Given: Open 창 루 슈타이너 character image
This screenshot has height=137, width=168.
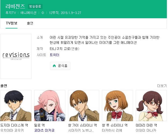Looking at the screenshot, I should [117, 106].
